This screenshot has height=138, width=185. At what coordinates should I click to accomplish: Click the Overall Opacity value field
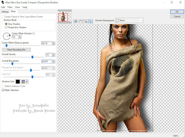click(49, 55)
